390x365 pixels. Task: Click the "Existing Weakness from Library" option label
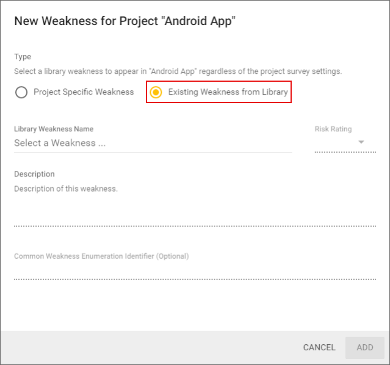click(x=228, y=92)
